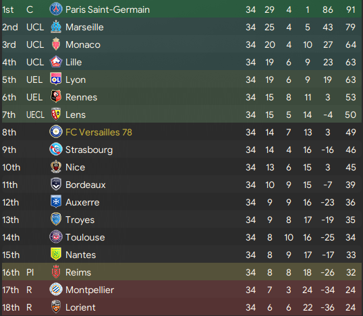Click the Nantes yellow badge
This screenshot has width=363, height=316.
click(56, 255)
